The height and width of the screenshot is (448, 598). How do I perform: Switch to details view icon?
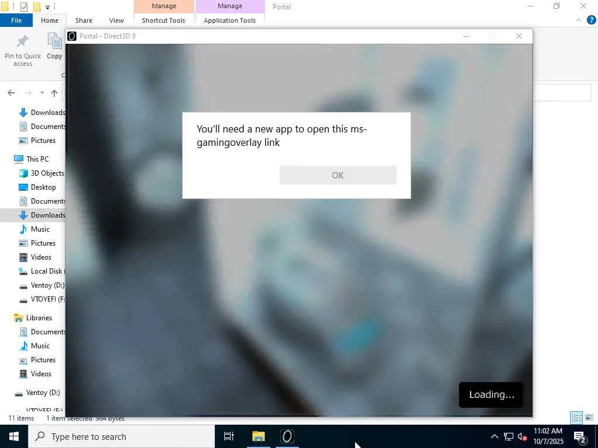point(576,418)
